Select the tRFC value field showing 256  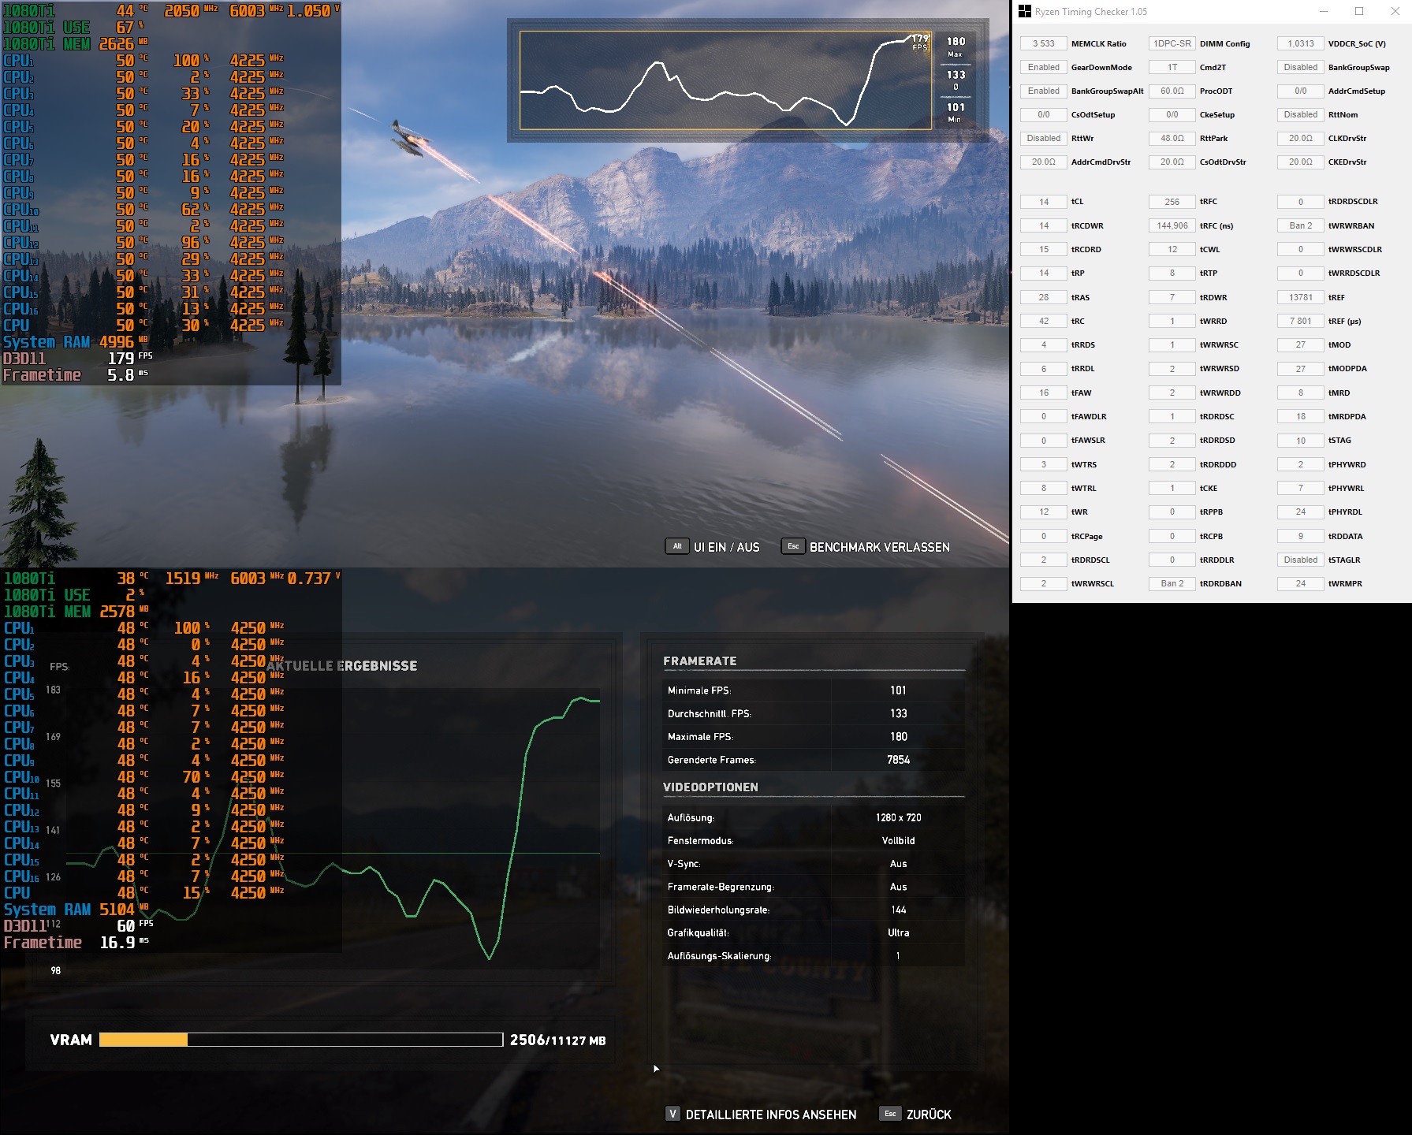[1172, 202]
